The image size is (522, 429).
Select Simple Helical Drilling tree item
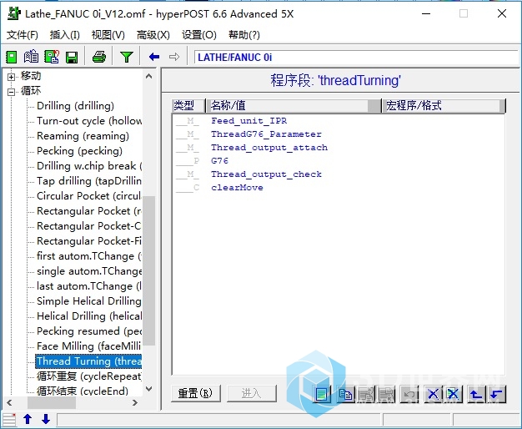[x=89, y=301]
